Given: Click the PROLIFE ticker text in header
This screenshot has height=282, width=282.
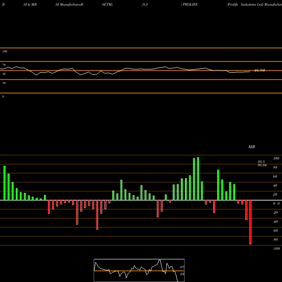Looking at the screenshot, I should coord(190,5).
